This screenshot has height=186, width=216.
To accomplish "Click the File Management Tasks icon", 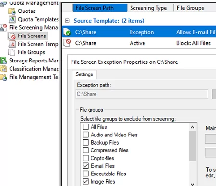I will pos(3,77).
